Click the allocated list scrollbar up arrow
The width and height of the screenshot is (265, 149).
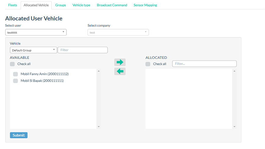pos(234,71)
